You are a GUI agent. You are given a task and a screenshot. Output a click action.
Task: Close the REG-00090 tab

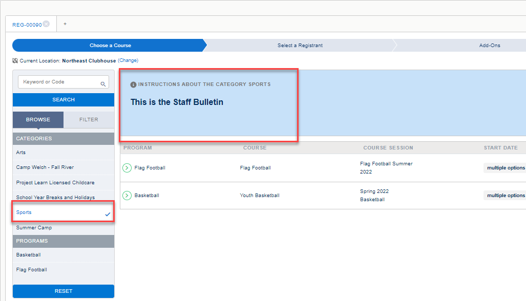coord(46,24)
